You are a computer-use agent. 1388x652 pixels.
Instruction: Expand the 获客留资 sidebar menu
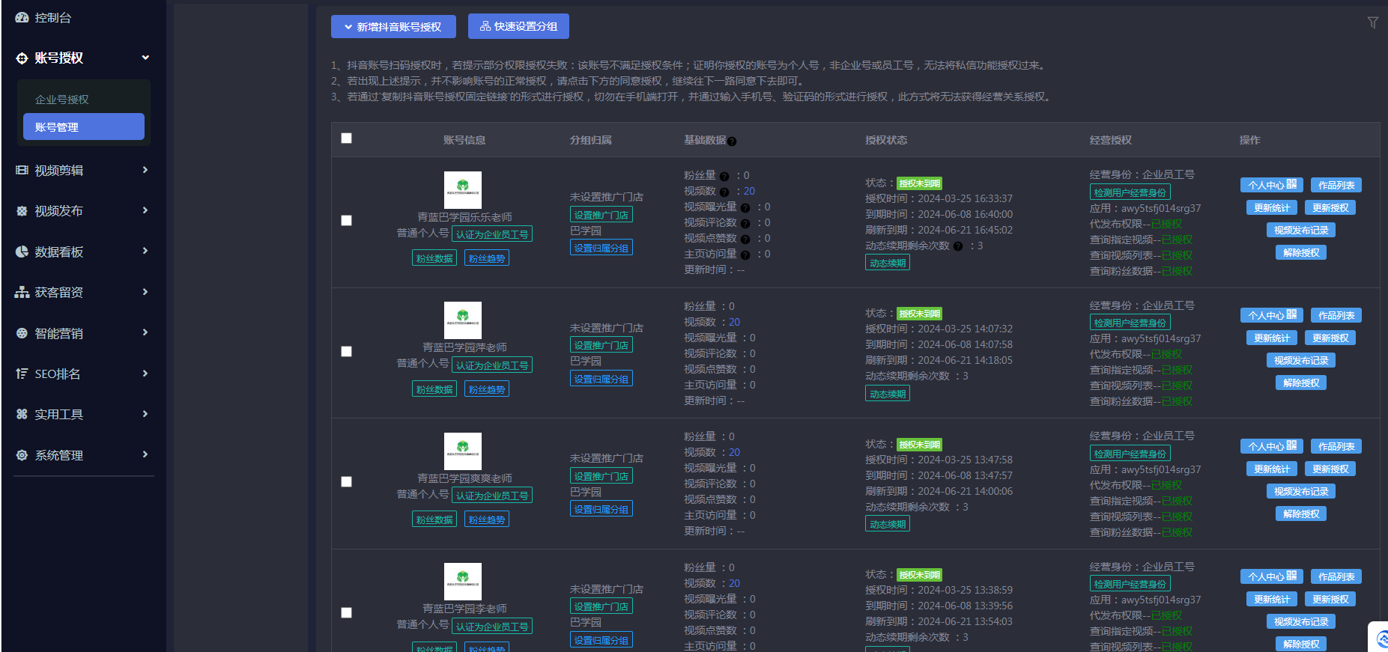[82, 293]
